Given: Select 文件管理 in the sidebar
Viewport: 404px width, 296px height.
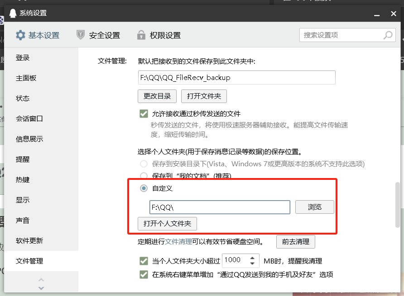Looking at the screenshot, I should (41, 261).
